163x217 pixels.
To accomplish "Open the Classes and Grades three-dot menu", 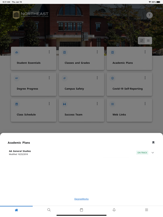I will pos(97,52).
